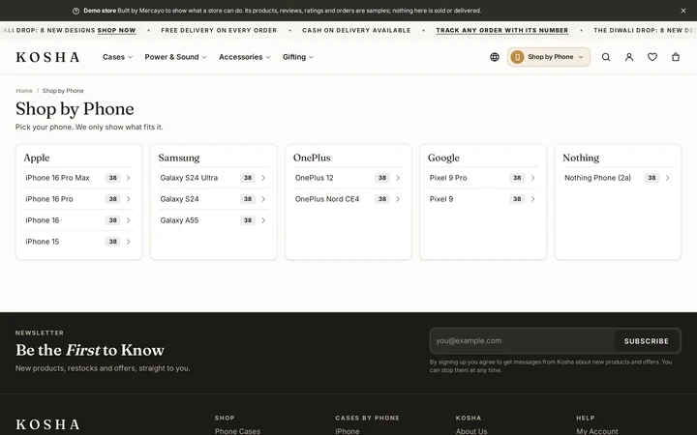Click the Apple brand heading
This screenshot has height=435, width=697.
click(x=37, y=158)
